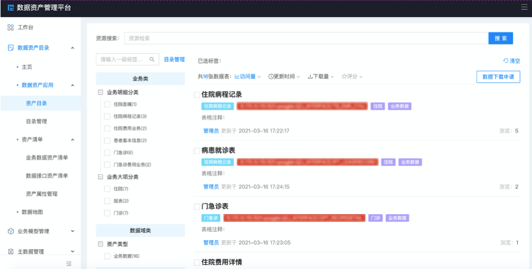
Task: Click the blue 搜索 button
Action: click(x=501, y=38)
